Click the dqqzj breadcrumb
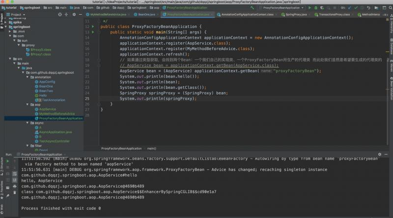 pyautogui.click(x=118, y=8)
